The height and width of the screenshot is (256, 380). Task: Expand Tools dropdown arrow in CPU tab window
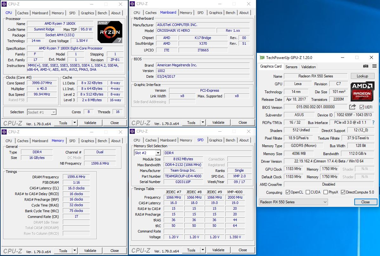pos(75,123)
